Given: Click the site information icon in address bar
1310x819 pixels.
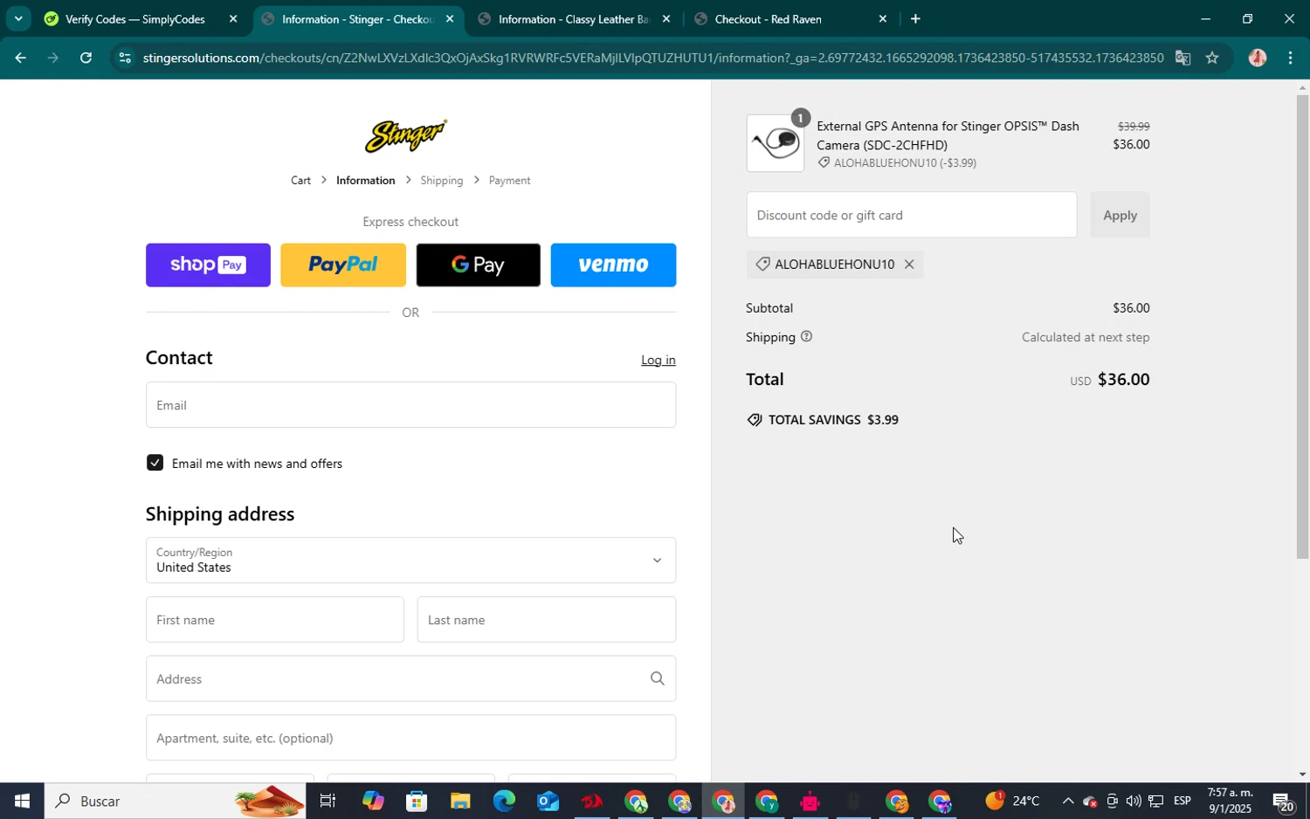Looking at the screenshot, I should [x=125, y=58].
